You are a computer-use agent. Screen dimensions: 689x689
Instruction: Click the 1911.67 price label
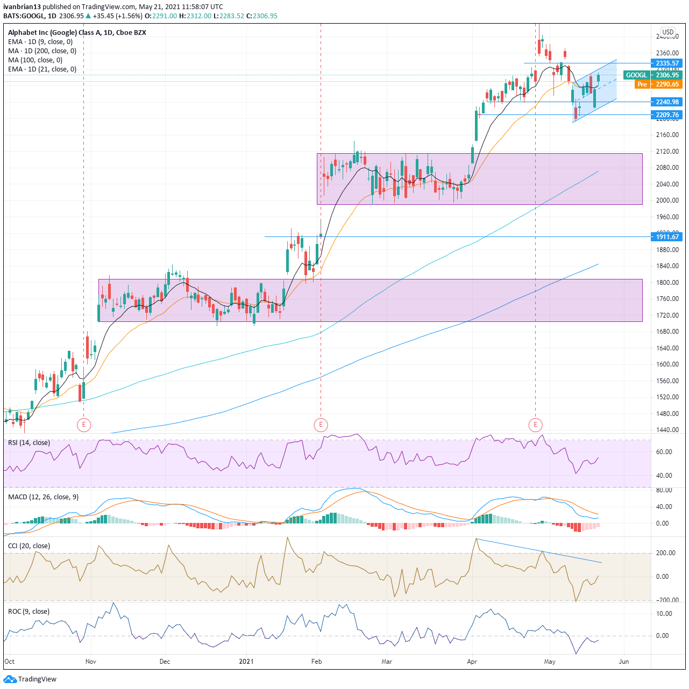[x=667, y=237]
